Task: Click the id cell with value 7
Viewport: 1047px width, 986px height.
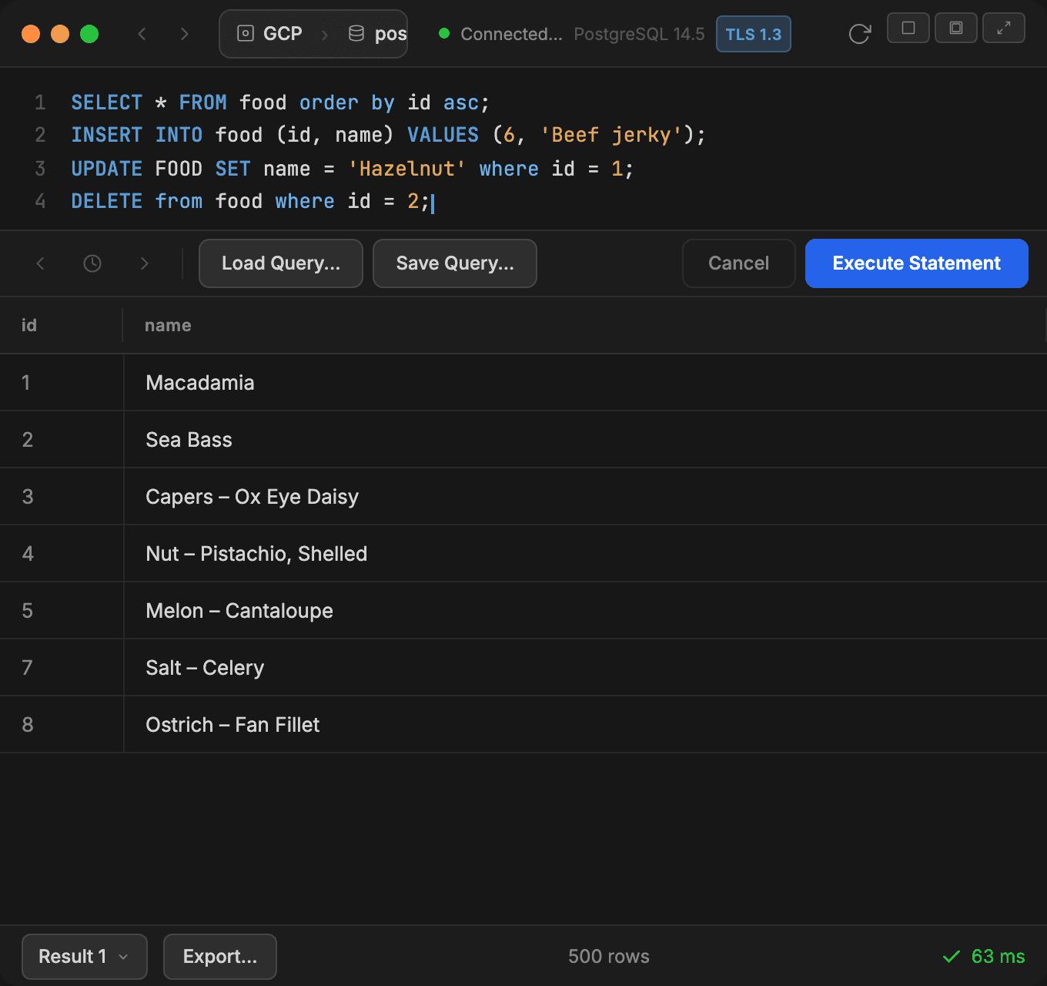Action: tap(62, 668)
